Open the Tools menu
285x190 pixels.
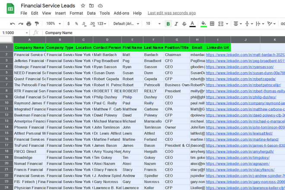104,13
